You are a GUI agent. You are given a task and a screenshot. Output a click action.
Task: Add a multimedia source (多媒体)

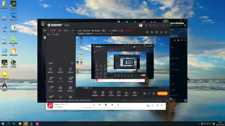[119, 94]
